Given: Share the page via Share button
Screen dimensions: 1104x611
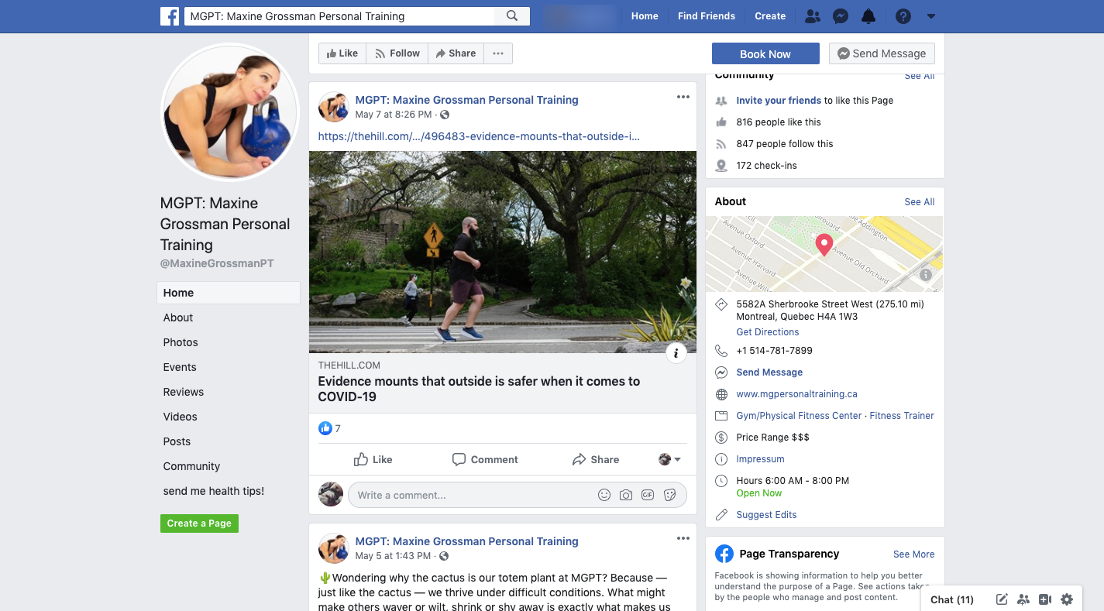Looking at the screenshot, I should click(456, 53).
